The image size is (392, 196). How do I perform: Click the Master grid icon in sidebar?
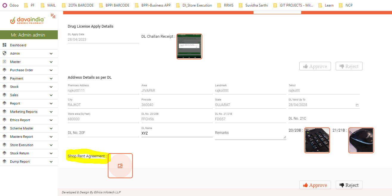tap(4, 62)
